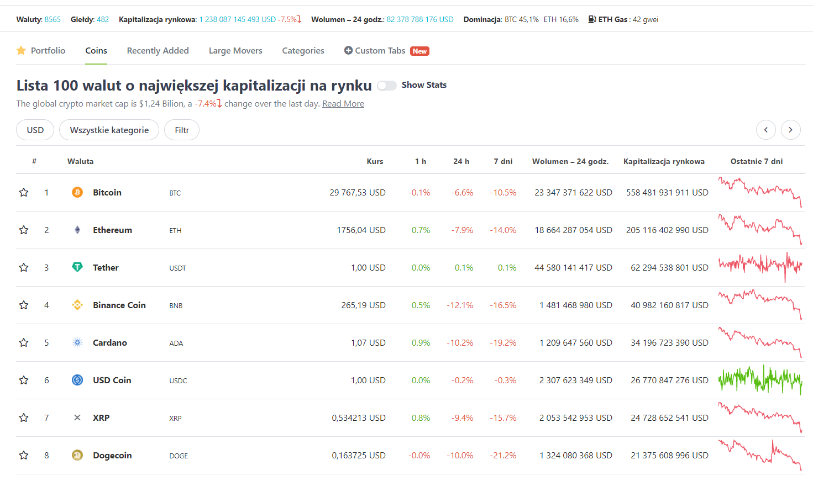813x481 pixels.
Task: Open the Cardano coin page
Action: point(110,342)
